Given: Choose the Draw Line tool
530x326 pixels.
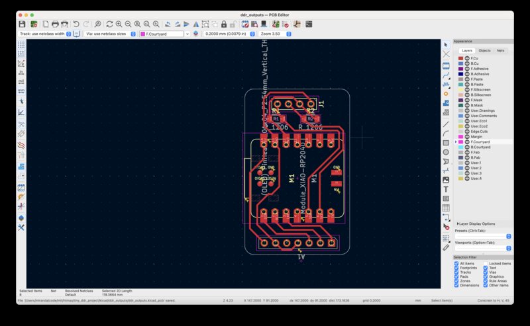Looking at the screenshot, I should 446,123.
